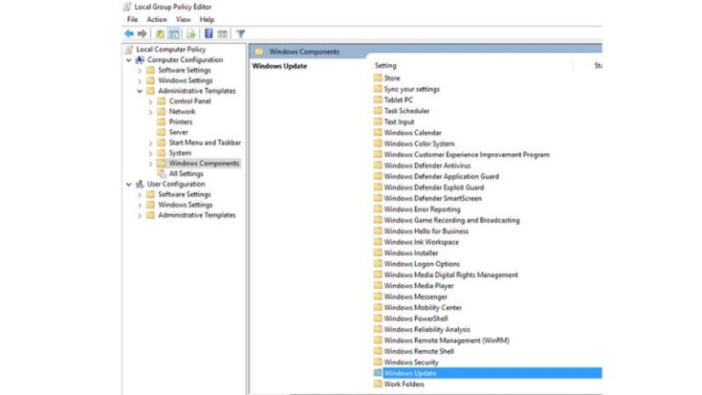Select Windows Defender SmartScreen
Viewport: 702px width, 395px height.
tap(432, 198)
